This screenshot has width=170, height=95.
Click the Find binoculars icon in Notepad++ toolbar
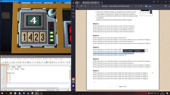coord(28,62)
